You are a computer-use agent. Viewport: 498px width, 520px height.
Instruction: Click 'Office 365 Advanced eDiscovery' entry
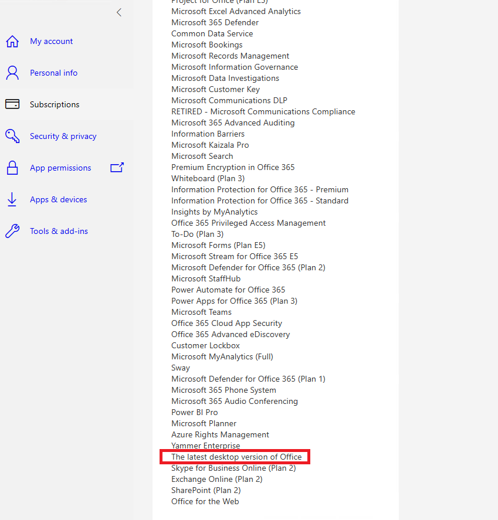pos(231,334)
